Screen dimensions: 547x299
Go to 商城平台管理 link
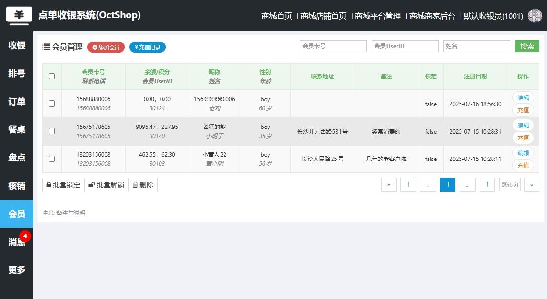pyautogui.click(x=378, y=16)
